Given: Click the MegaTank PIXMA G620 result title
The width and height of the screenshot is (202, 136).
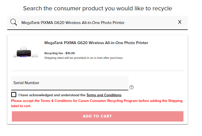Looking at the screenshot, I should tap(96, 43).
